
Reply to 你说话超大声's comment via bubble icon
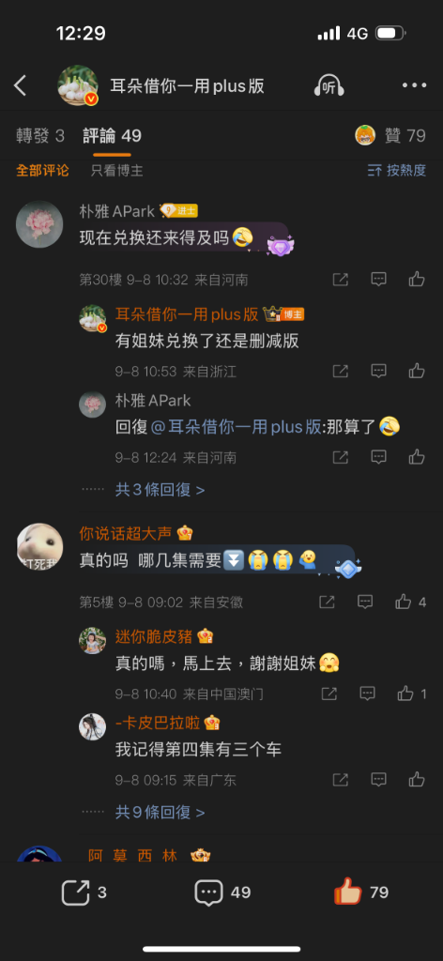[x=365, y=602]
